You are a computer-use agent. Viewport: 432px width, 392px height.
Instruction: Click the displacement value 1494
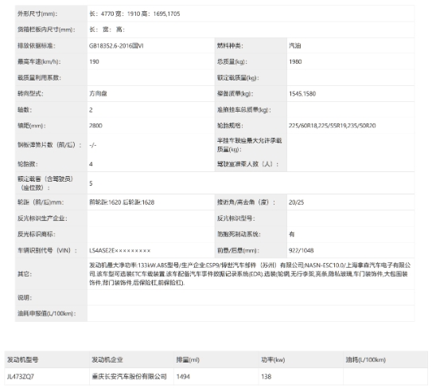coord(183,376)
